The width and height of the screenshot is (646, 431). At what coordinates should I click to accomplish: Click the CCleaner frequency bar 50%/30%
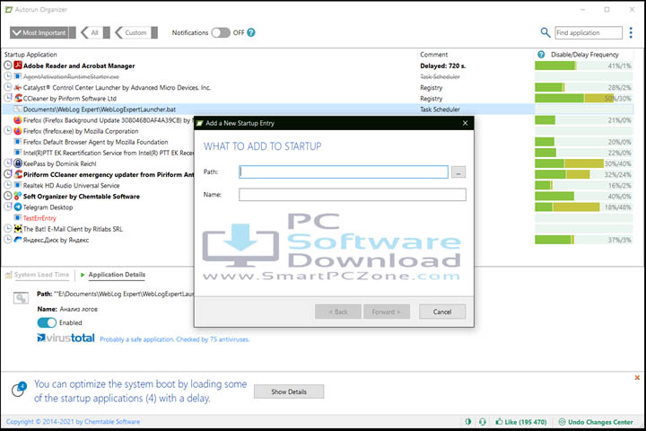[583, 98]
